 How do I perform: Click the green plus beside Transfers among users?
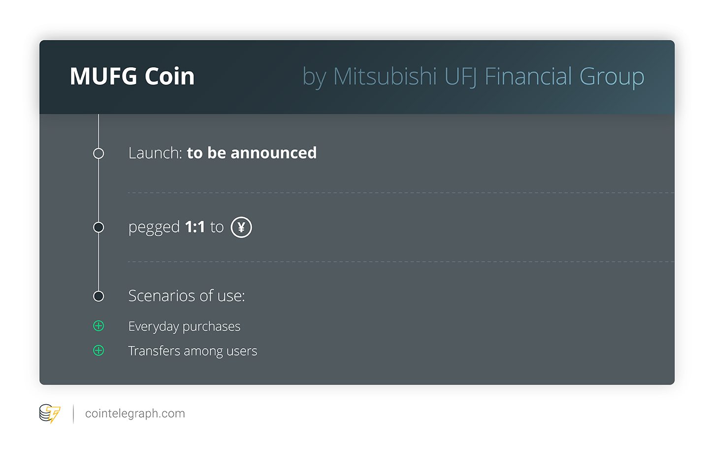point(98,351)
